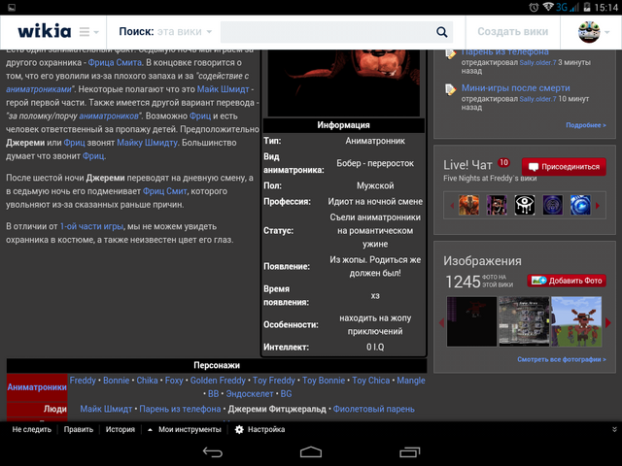Image resolution: width=622 pixels, height=466 pixels.
Task: Open 'Bonnie' character link
Action: pos(117,381)
